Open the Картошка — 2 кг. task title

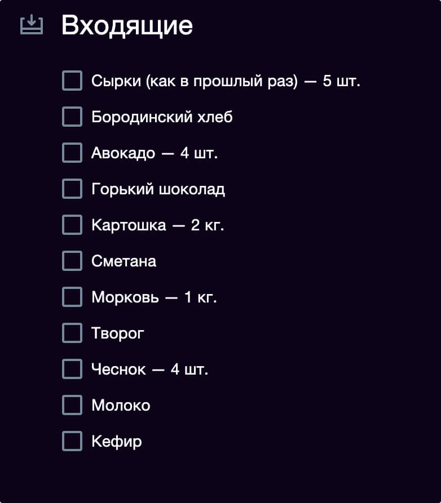pos(158,225)
